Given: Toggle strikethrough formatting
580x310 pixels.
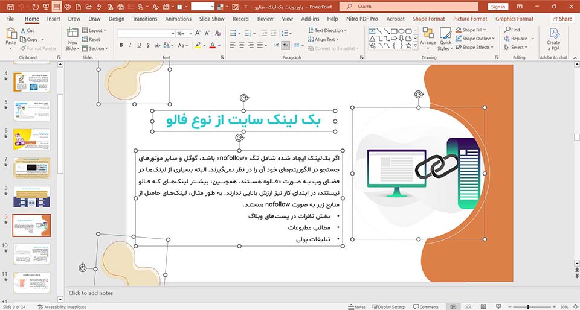Looking at the screenshot, I should (157, 45).
